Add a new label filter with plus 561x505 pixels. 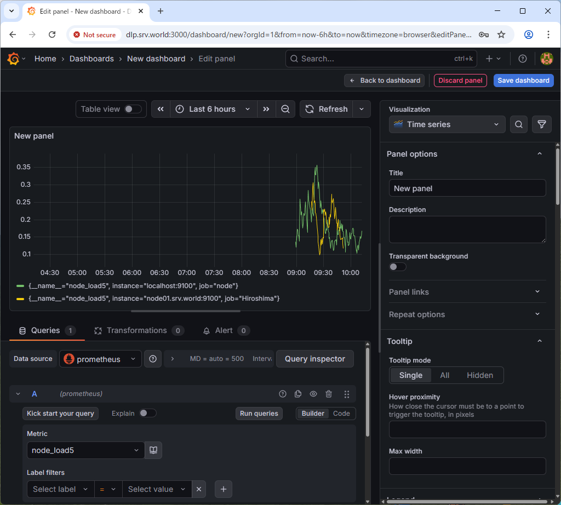224,489
